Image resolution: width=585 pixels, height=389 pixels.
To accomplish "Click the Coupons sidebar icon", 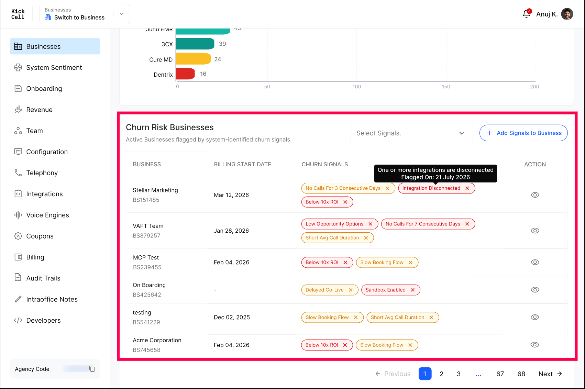I will [18, 236].
